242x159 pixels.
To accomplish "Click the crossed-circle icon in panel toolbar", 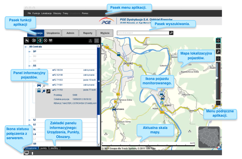I will (45, 41).
